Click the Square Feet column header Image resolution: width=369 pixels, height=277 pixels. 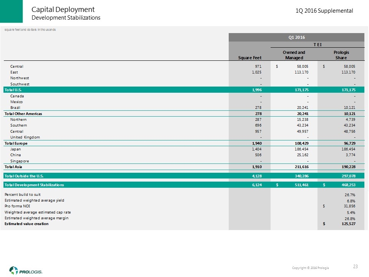point(249,58)
